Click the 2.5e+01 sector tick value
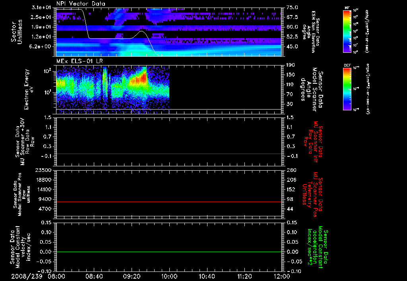The image size is (407, 281). [x=41, y=17]
